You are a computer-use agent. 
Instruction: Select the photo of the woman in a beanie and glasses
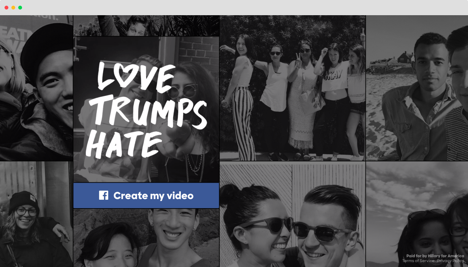(36, 215)
